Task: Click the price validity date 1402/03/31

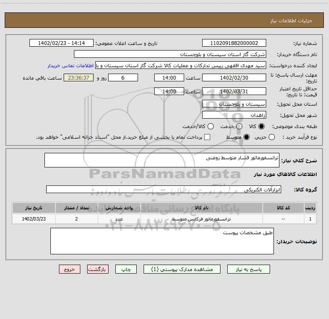Action: [x=234, y=91]
